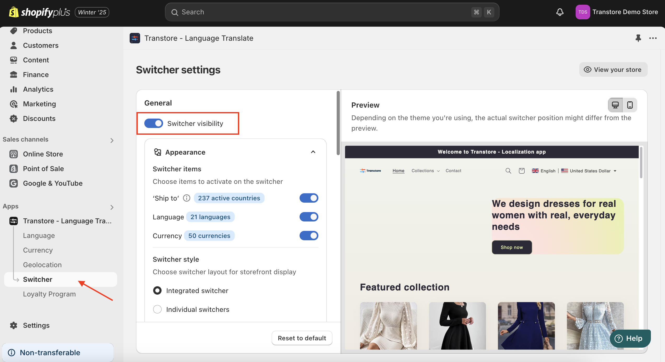The width and height of the screenshot is (665, 362).
Task: Click the settings panel vertical scrollbar
Action: tap(338, 123)
